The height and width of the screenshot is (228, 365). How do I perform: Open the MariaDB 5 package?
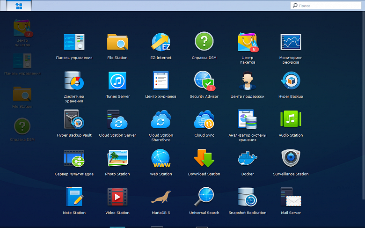161,198
